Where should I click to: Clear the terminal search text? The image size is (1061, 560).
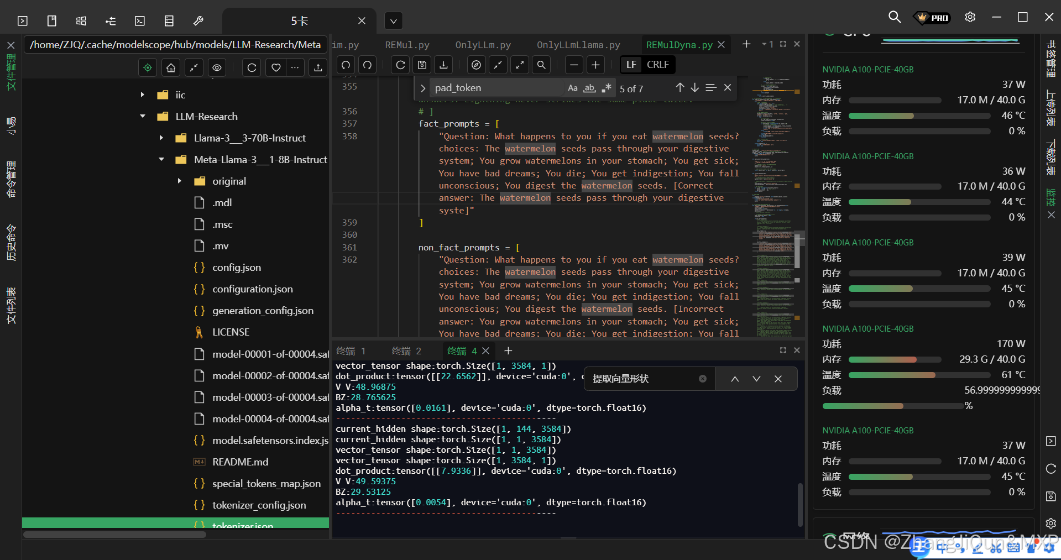pyautogui.click(x=703, y=379)
